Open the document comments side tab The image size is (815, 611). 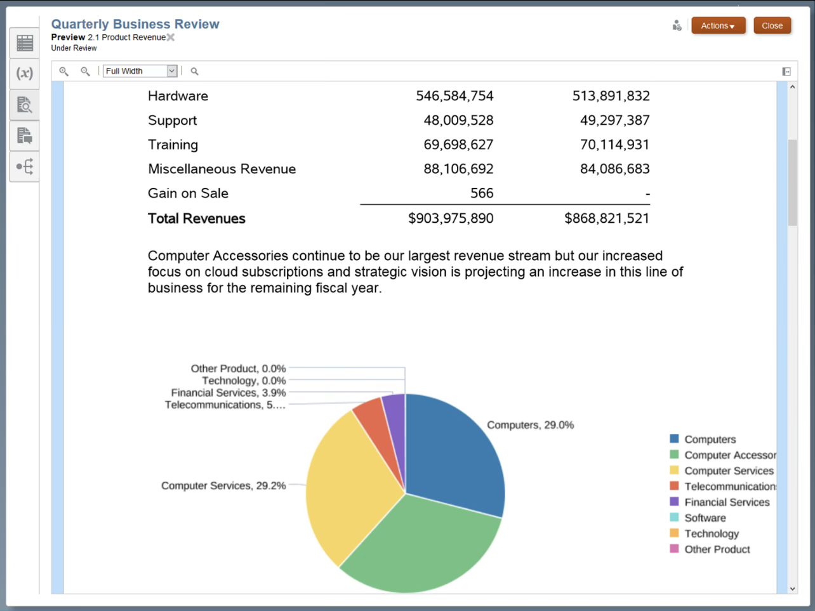25,136
